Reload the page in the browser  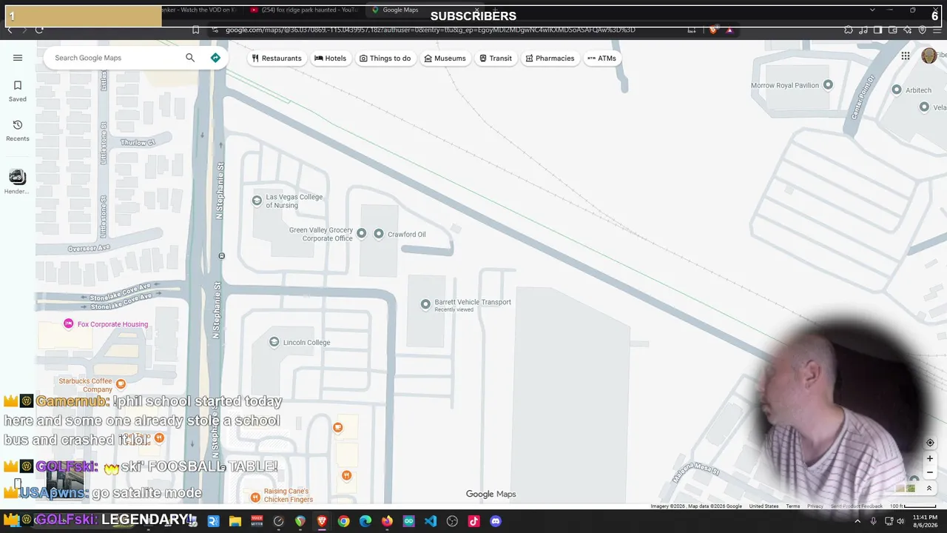click(x=39, y=30)
